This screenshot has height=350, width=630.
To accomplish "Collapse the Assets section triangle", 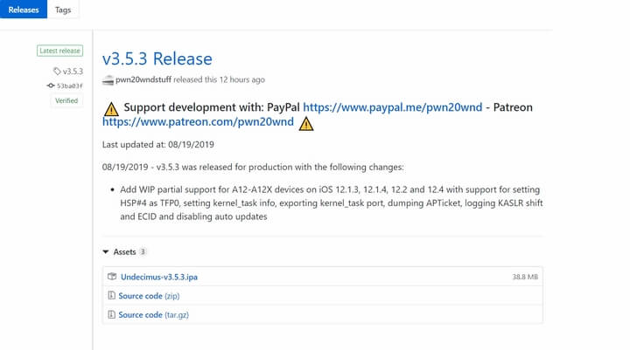I will [106, 251].
